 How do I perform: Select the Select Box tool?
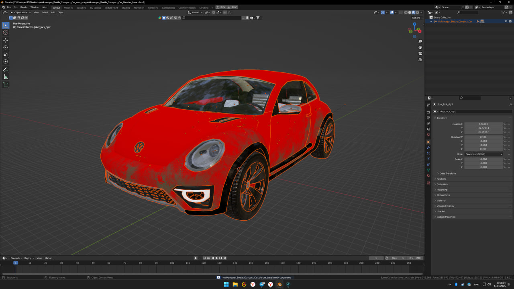pos(6,25)
